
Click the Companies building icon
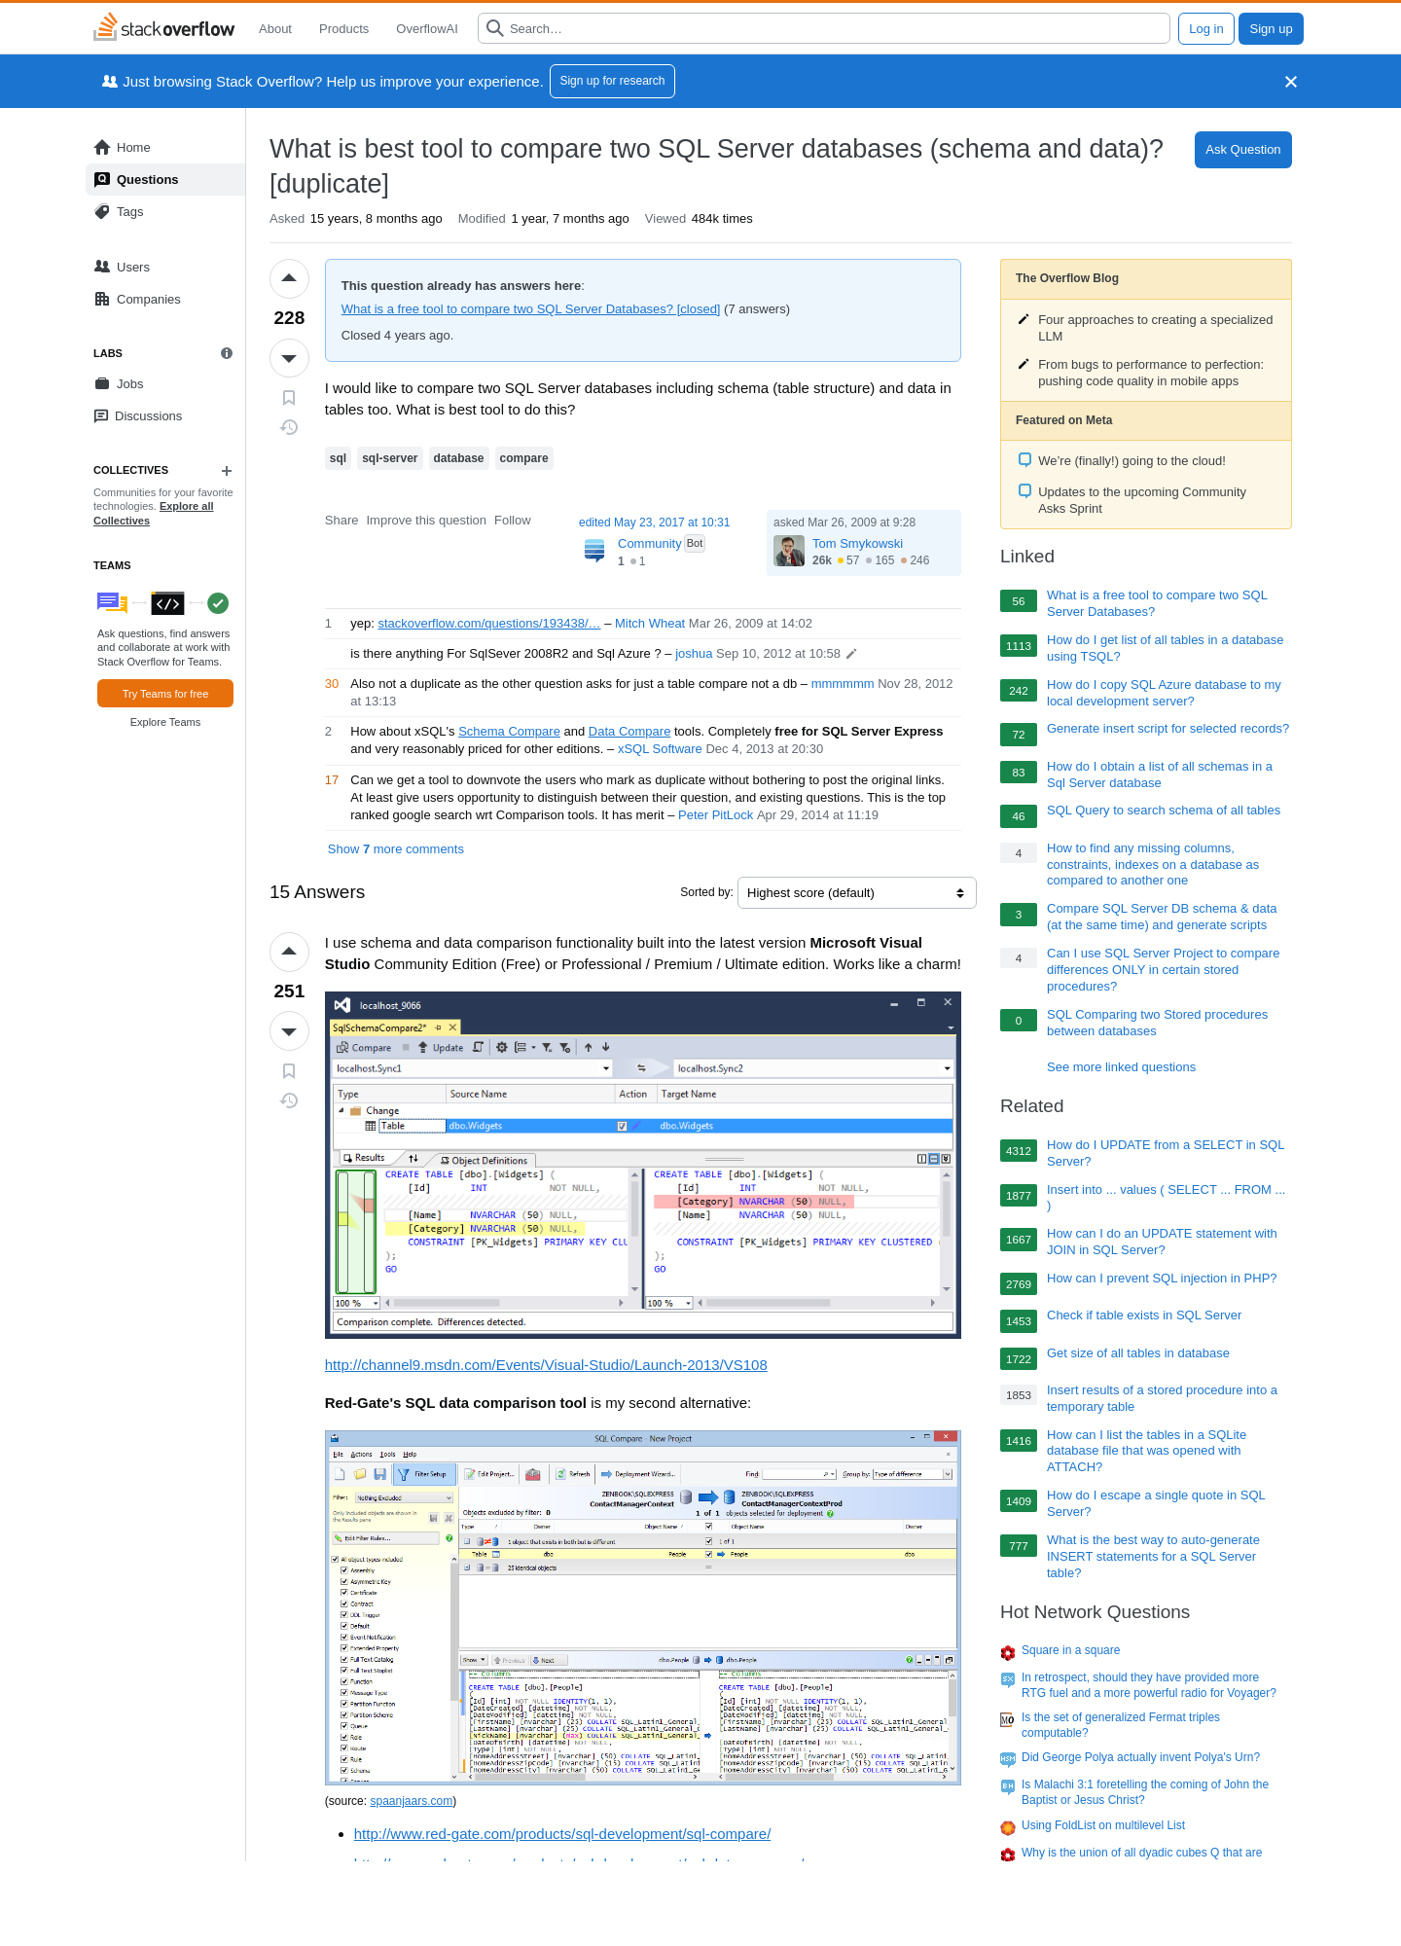[x=102, y=299]
